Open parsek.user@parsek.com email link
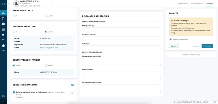The height and width of the screenshot is (104, 218). pos(49,48)
